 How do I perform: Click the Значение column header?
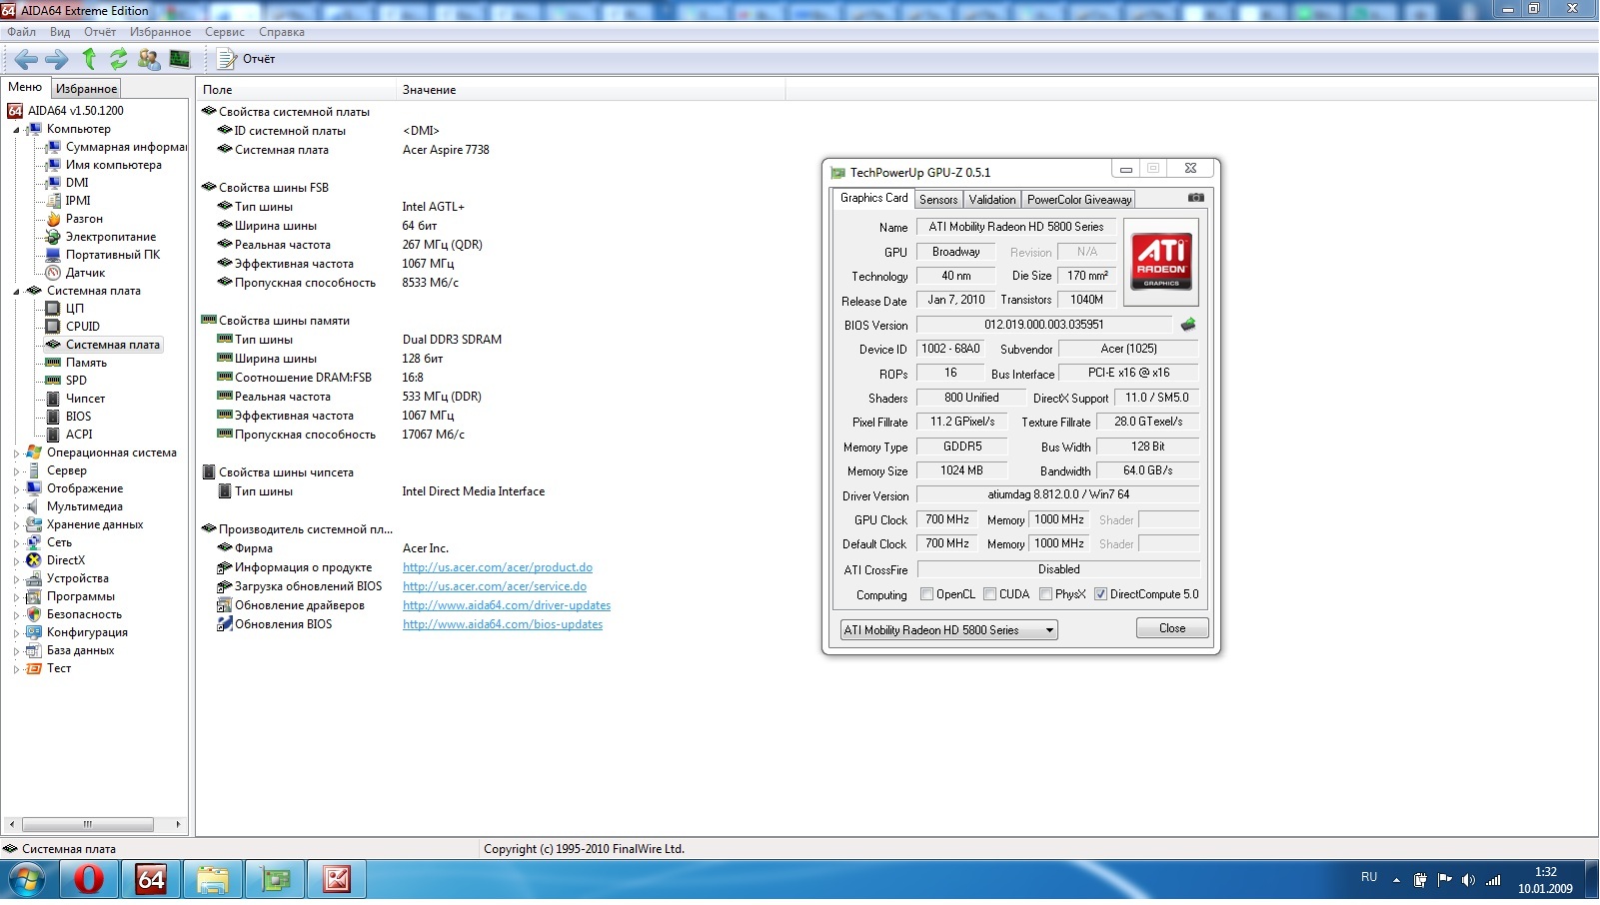tap(591, 90)
